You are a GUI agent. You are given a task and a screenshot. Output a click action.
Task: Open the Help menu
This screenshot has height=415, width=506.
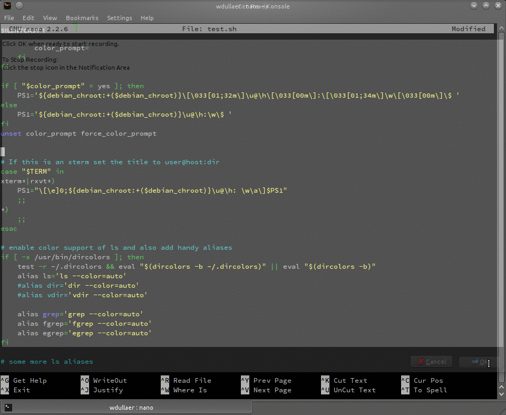(x=147, y=18)
